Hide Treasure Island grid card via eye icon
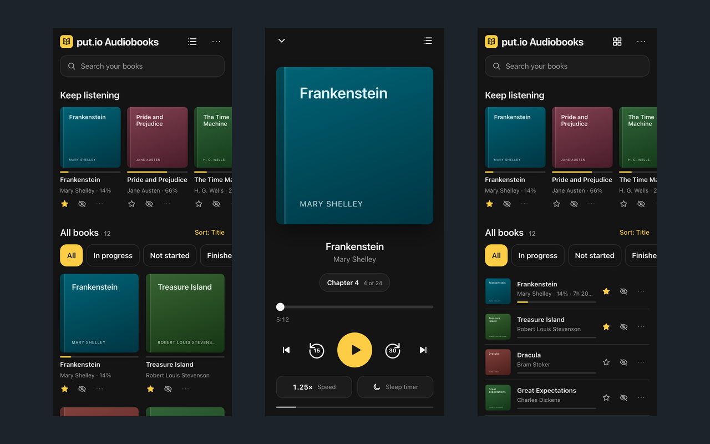Image resolution: width=710 pixels, height=444 pixels. click(168, 389)
